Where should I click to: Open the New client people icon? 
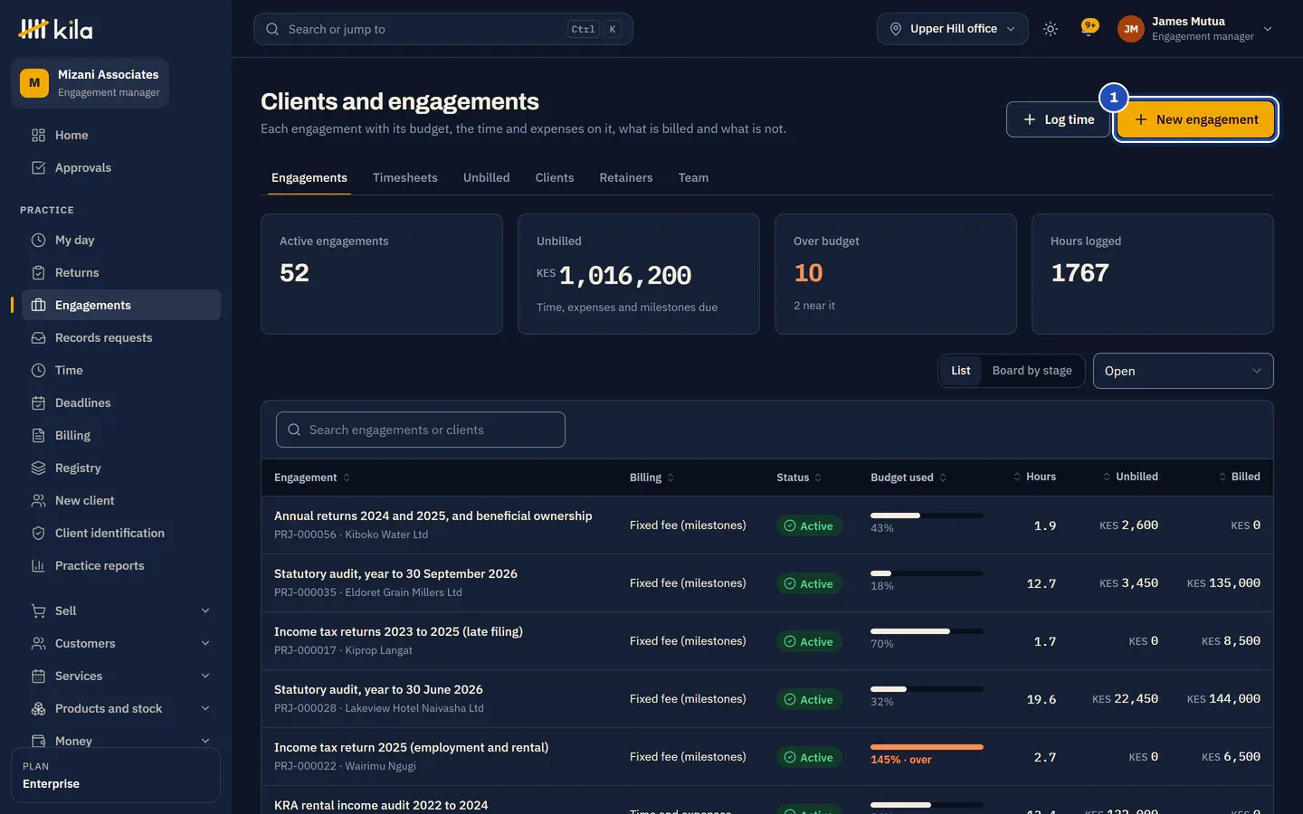coord(38,500)
